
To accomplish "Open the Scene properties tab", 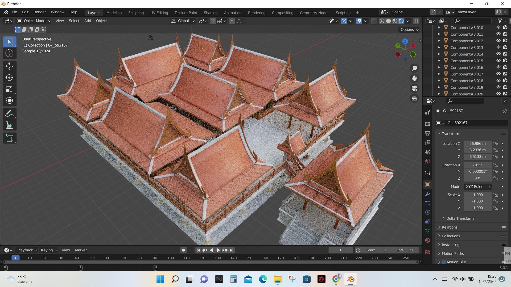I will click(427, 152).
